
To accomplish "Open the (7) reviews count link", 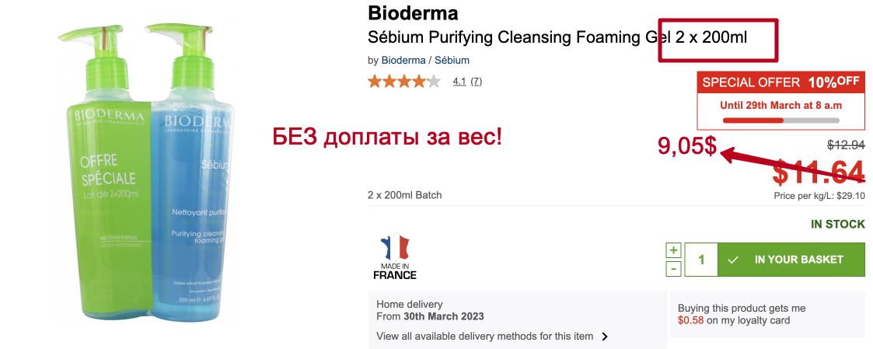I will [x=477, y=81].
